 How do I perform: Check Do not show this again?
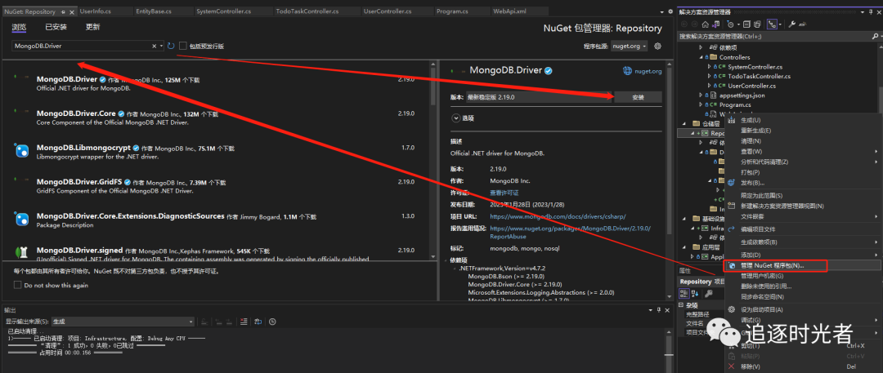coord(17,285)
